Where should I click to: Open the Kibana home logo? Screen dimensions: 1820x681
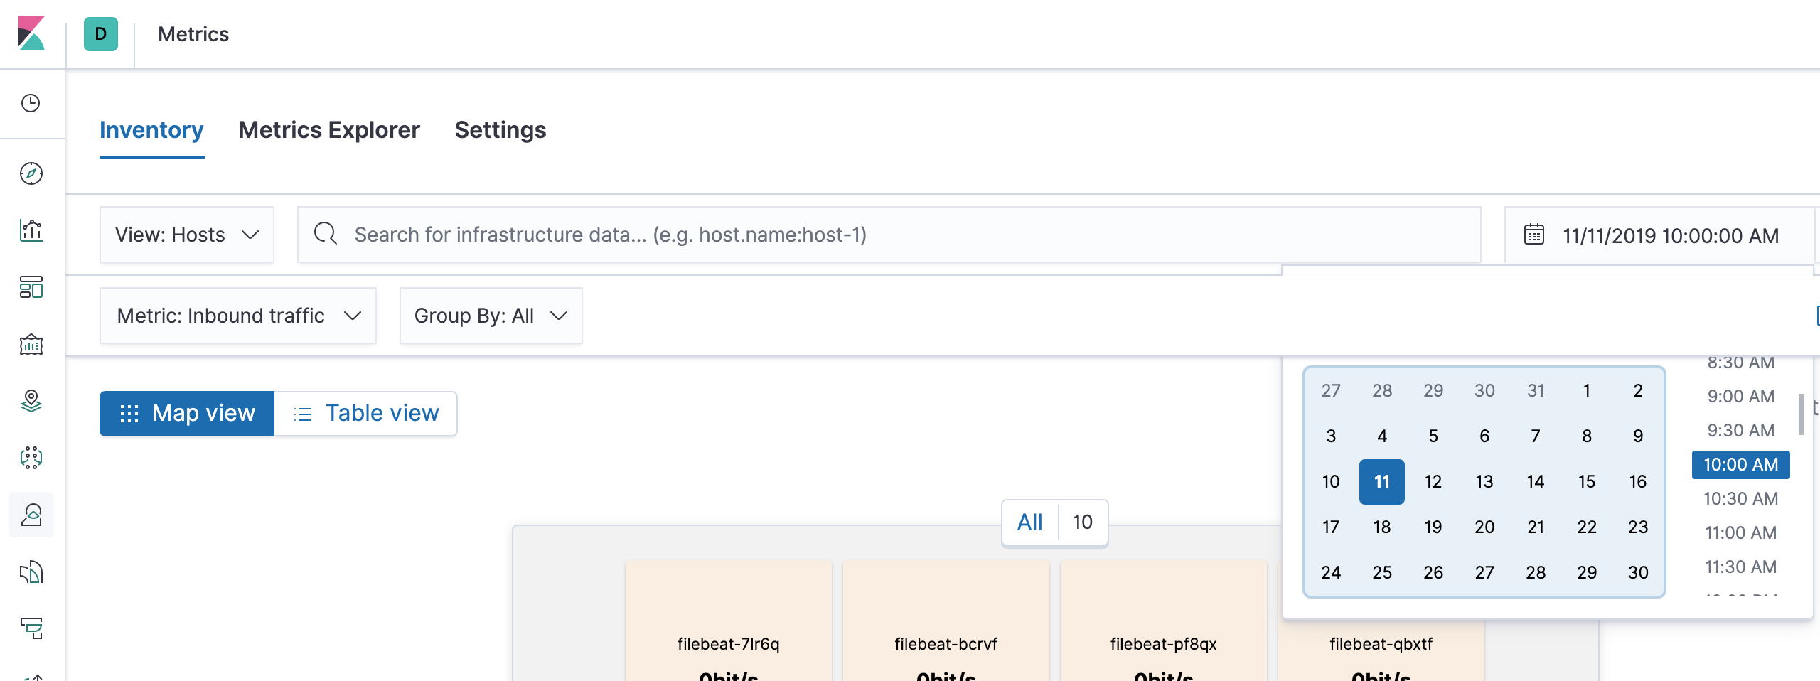click(x=31, y=33)
